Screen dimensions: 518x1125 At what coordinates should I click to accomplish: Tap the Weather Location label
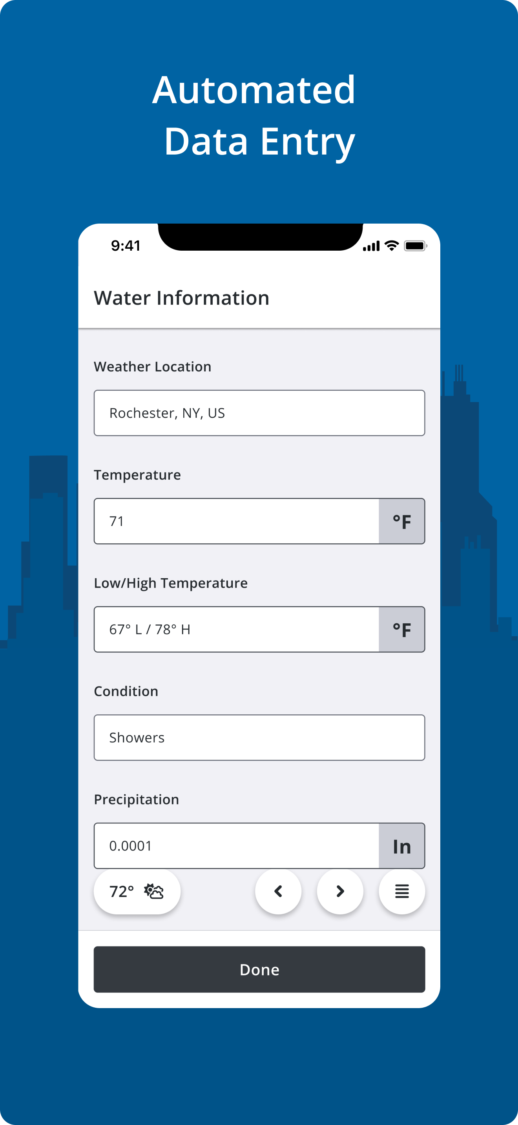tap(152, 366)
